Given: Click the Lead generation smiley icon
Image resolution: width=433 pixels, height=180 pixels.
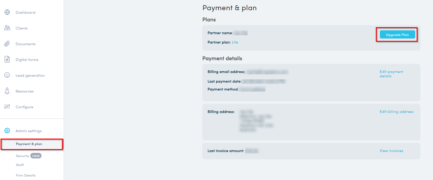Looking at the screenshot, I should pos(7,75).
